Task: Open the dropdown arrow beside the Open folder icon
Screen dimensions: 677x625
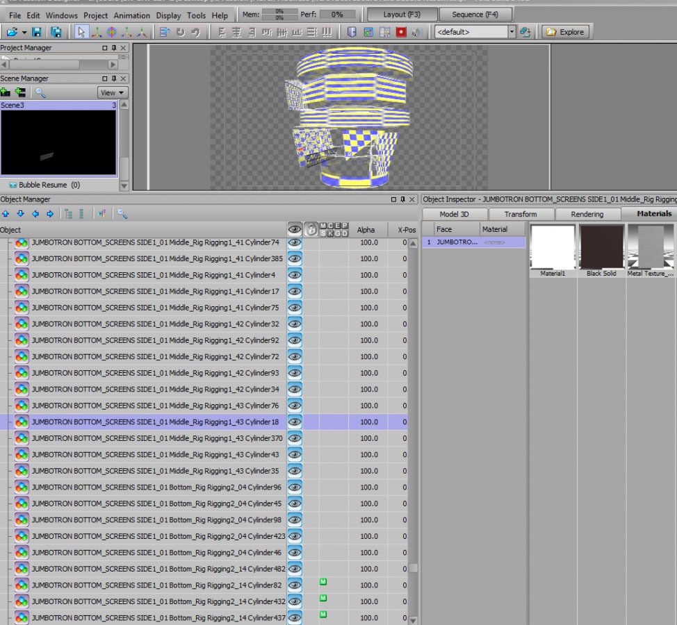Action: 24,32
